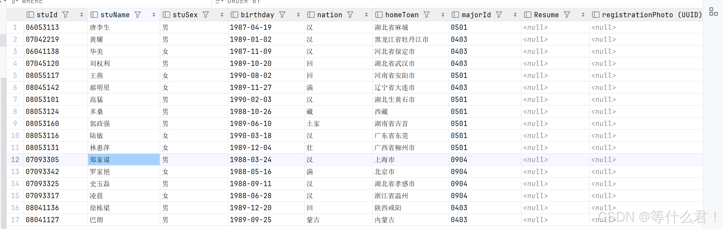This screenshot has height=229, width=723.
Task: Select hometown cell 黑龙江省牡丹江市
Action: click(x=411, y=39)
